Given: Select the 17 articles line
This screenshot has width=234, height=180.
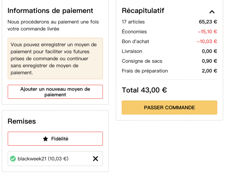Looking at the screenshot, I should click(170, 22).
